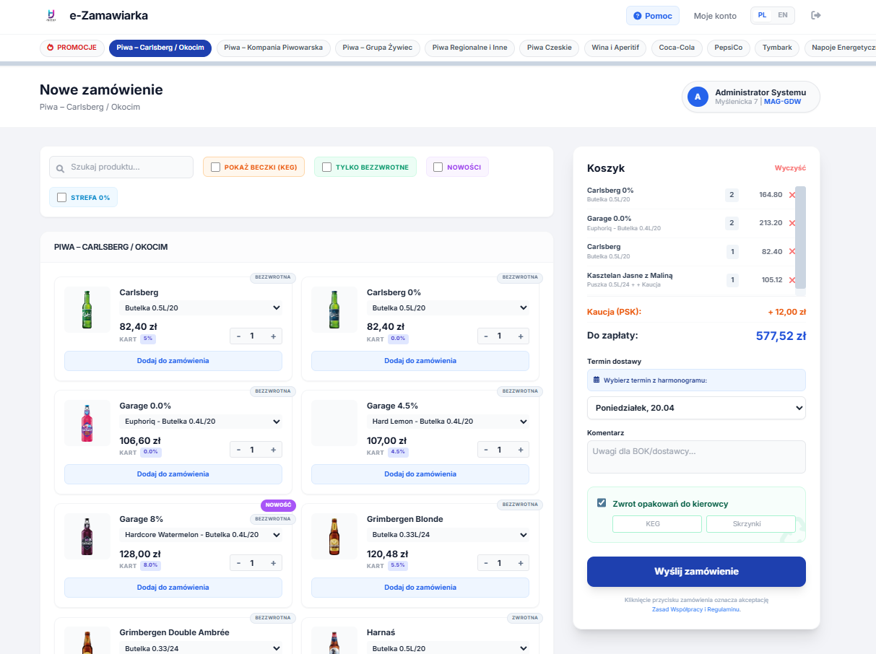Toggle the Tylko bezzwrotne checkbox
This screenshot has height=654, width=876.
point(326,167)
